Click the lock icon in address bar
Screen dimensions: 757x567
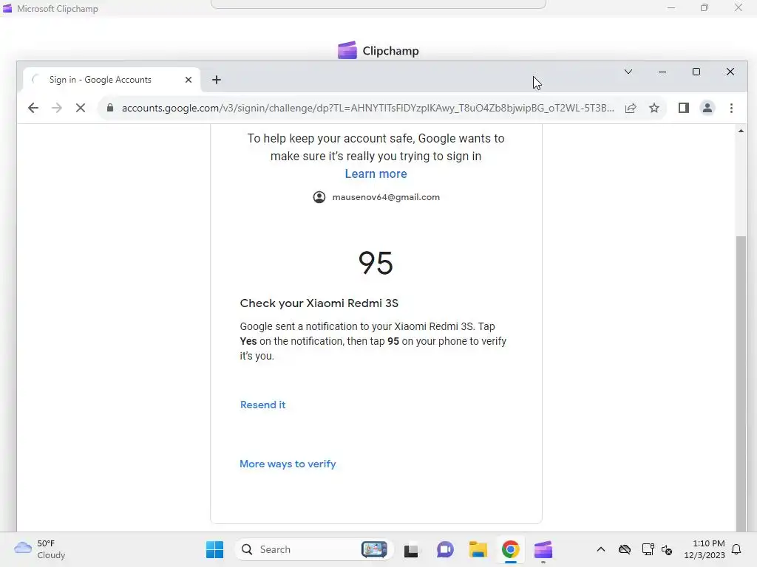[x=110, y=108]
